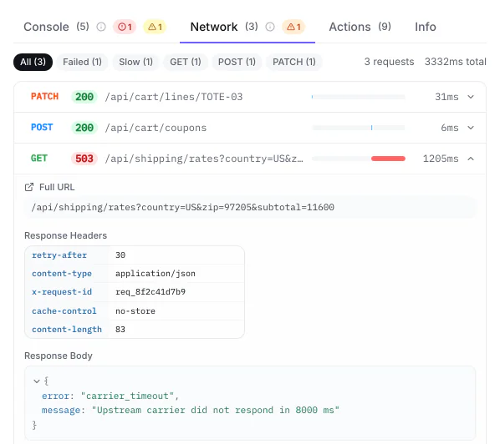Click the PATCH request timing bar

coord(359,97)
